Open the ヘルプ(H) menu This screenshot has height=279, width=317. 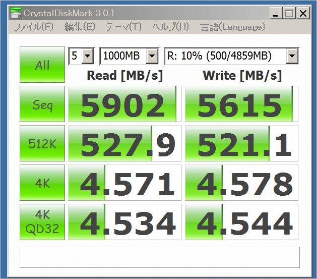(170, 27)
